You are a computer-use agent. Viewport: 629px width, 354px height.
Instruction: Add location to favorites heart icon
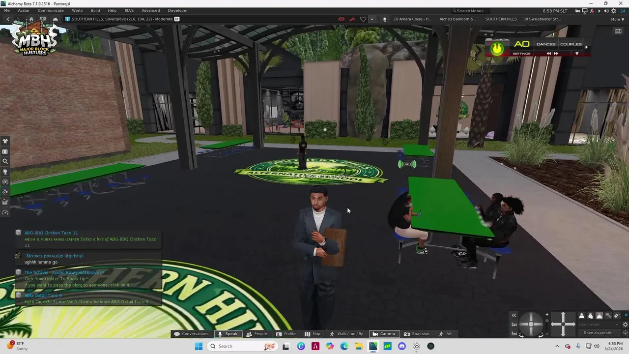pyautogui.click(x=363, y=19)
